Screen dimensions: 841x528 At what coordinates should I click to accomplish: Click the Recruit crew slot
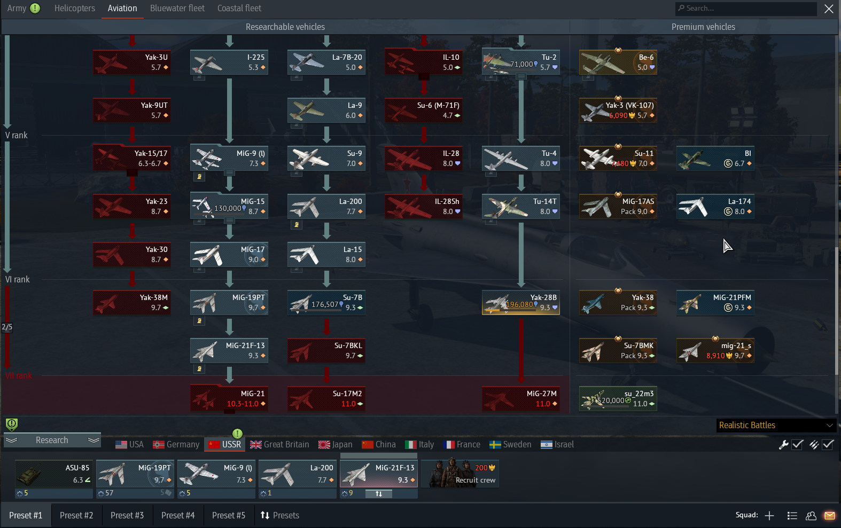click(x=460, y=474)
